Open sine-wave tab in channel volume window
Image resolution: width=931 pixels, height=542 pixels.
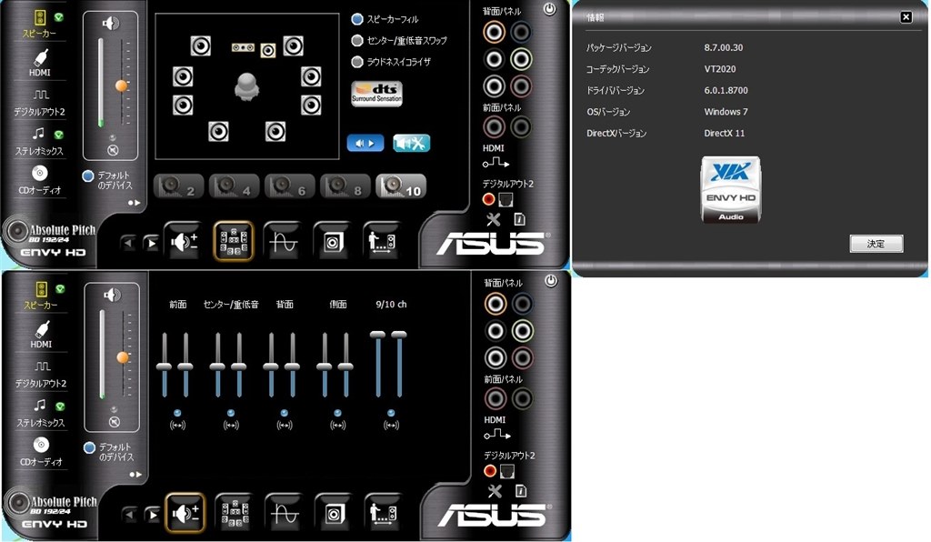pyautogui.click(x=285, y=514)
